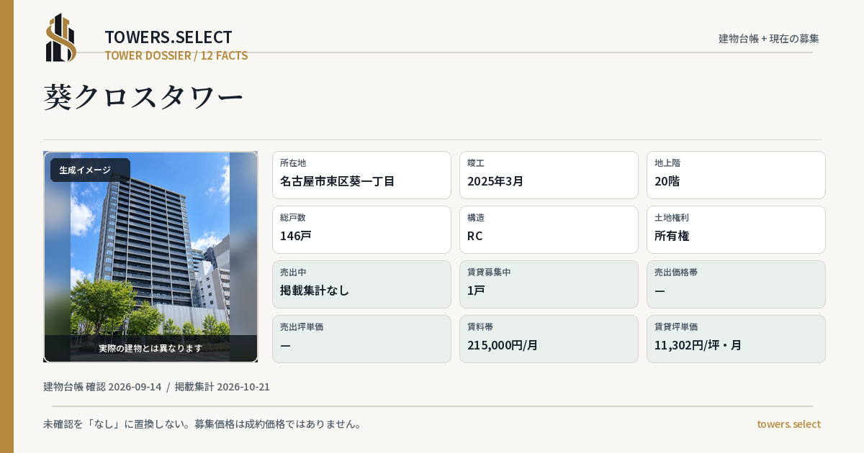Select the 所在地 card showing 名古屋市東区葵一丁目

click(x=361, y=175)
